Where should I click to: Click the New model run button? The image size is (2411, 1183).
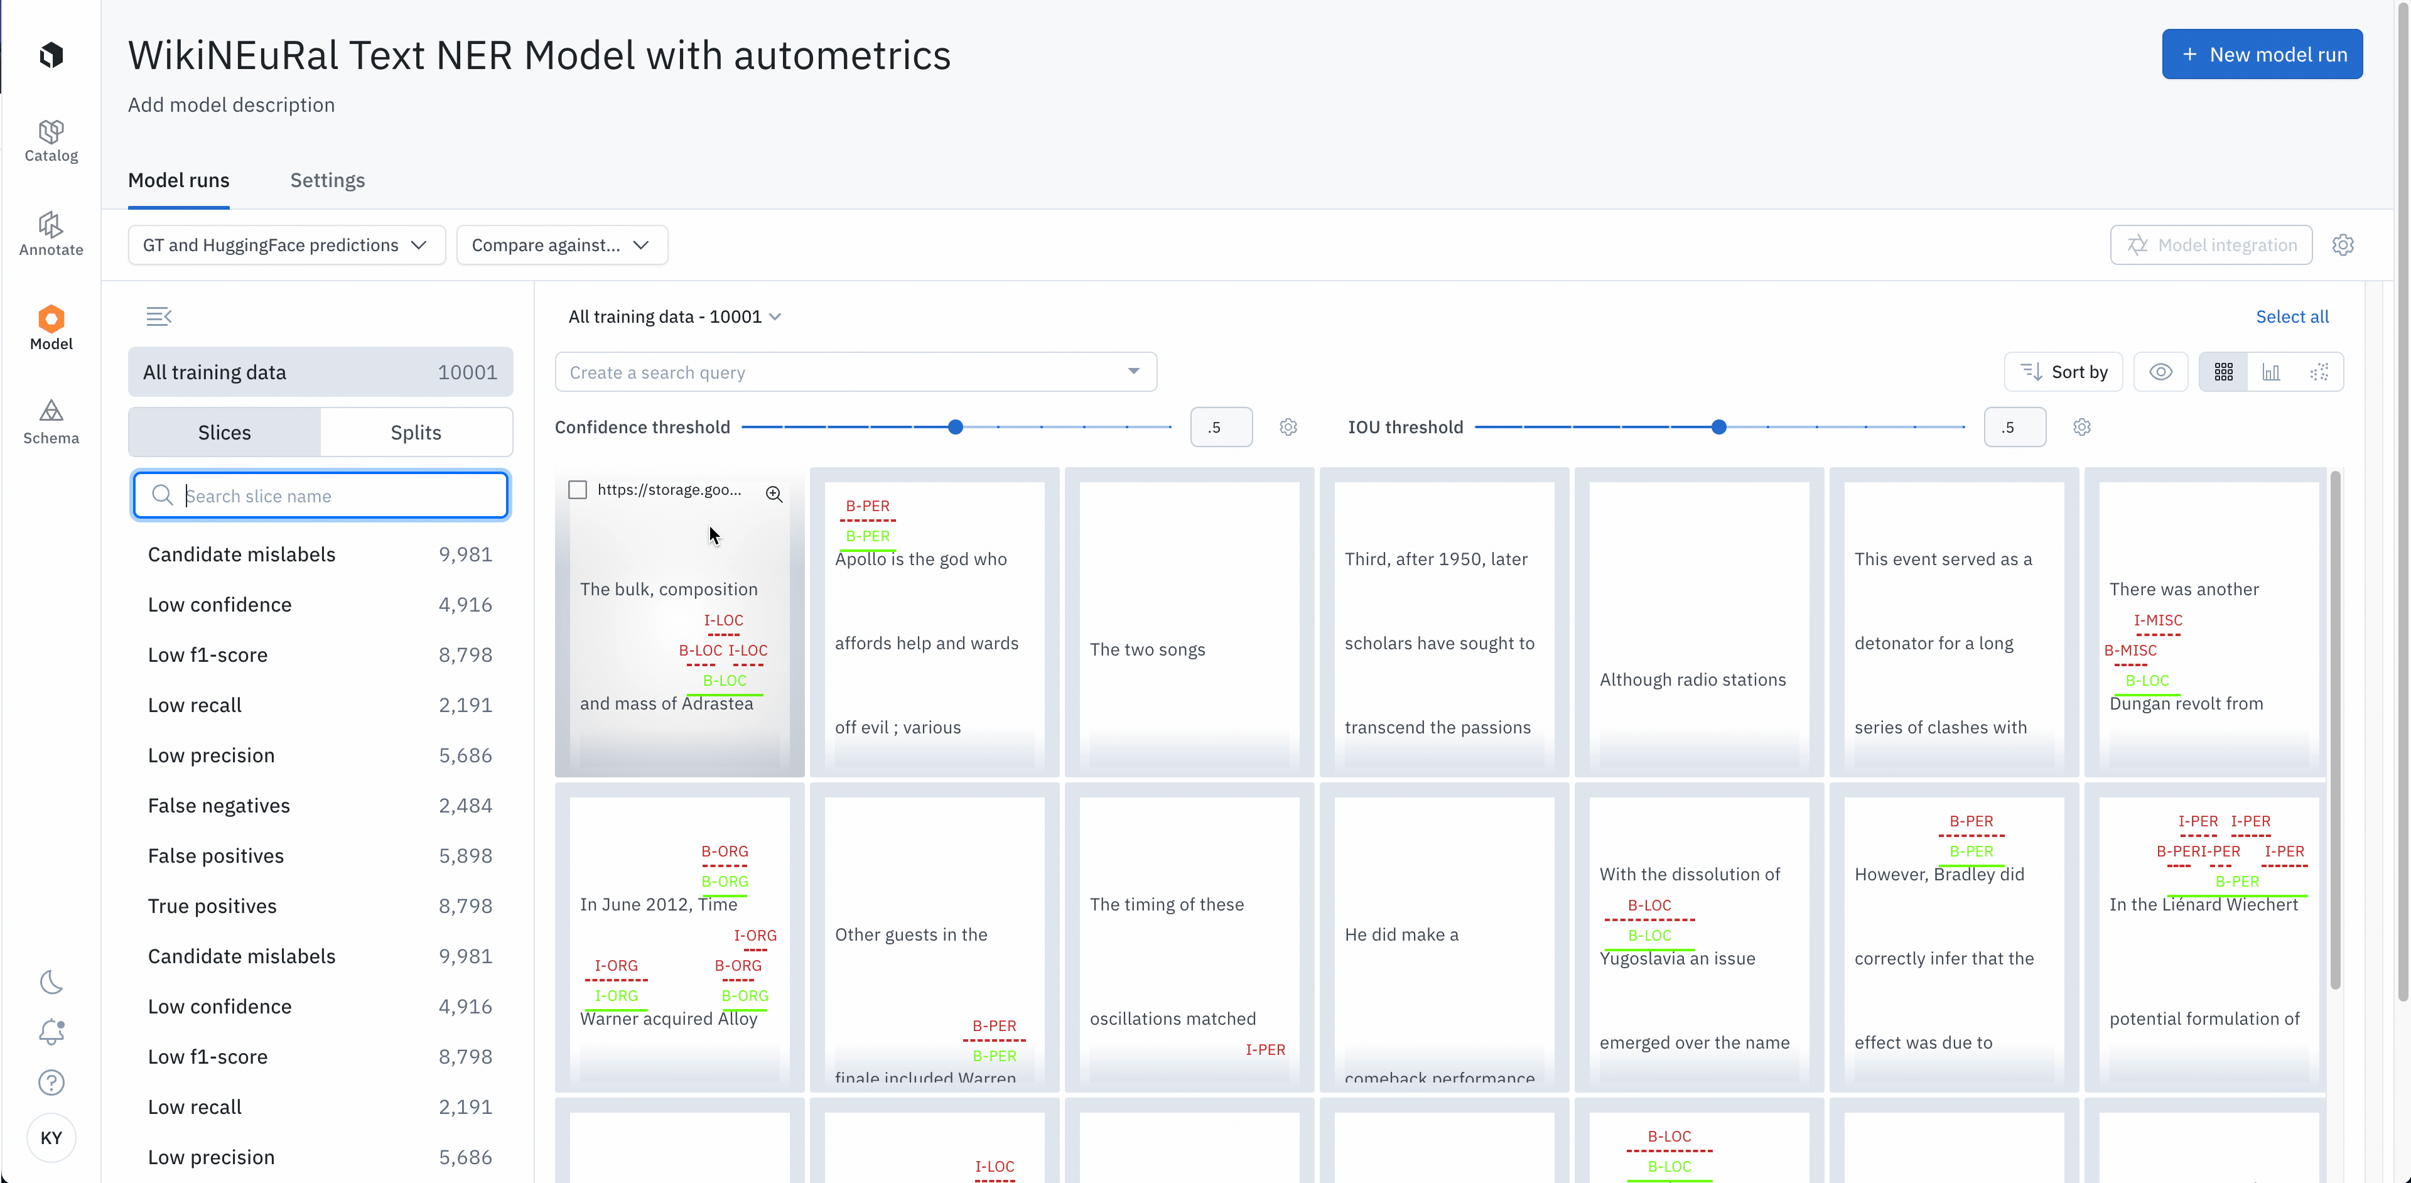point(2261,54)
